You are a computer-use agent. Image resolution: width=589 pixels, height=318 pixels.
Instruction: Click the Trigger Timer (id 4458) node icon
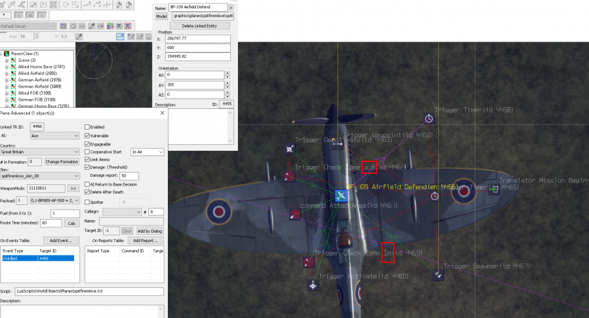(429, 119)
